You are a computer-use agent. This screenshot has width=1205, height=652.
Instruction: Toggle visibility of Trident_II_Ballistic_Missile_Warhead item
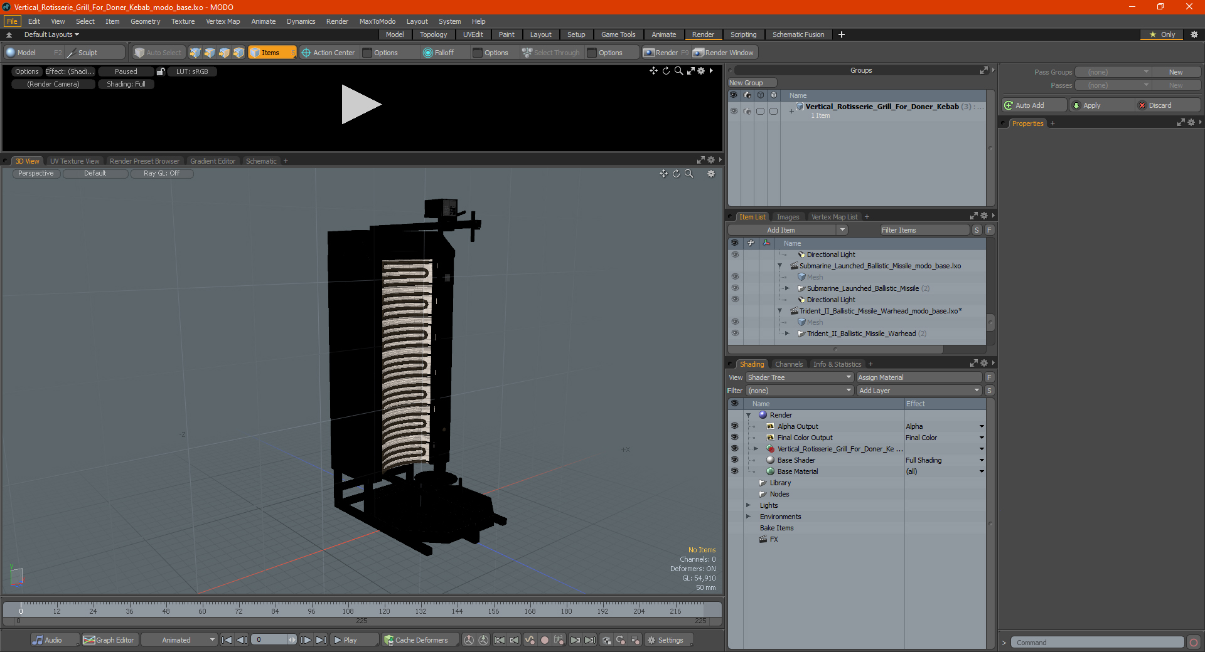click(735, 334)
